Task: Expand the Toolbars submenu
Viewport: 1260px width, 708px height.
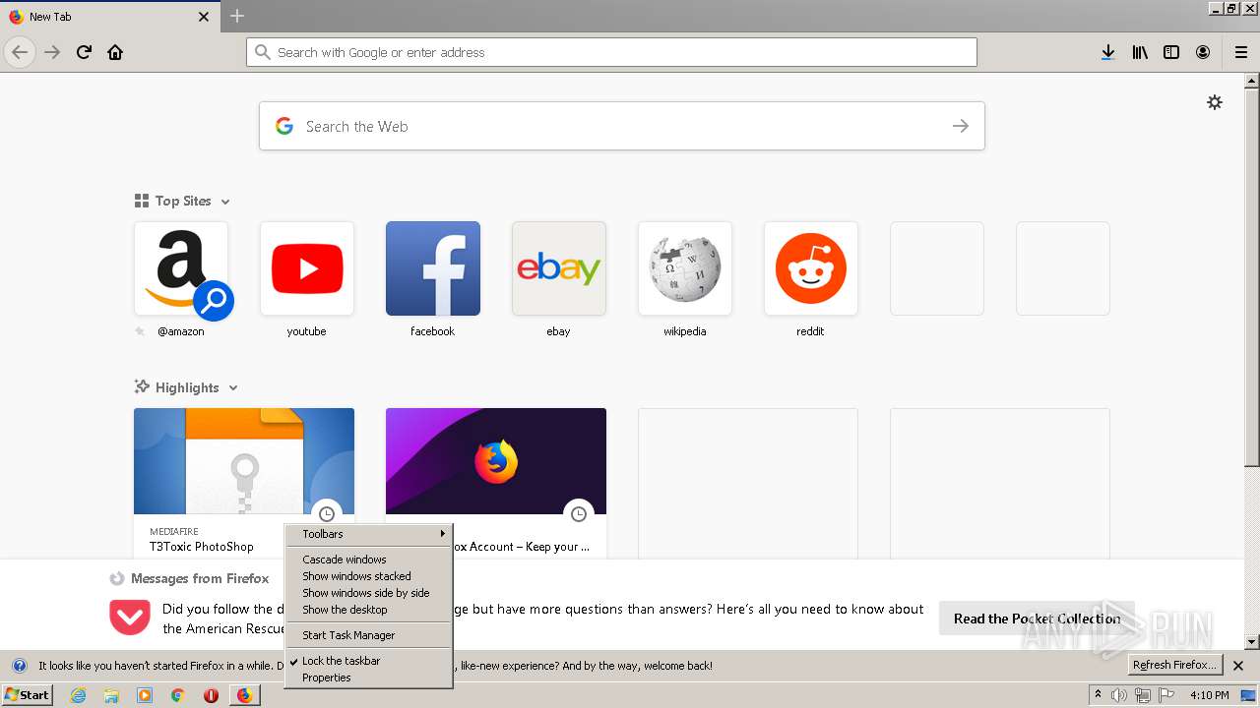Action: pos(368,534)
